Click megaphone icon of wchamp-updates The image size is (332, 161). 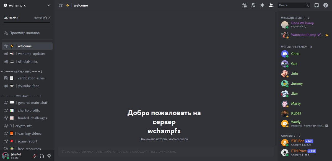click(x=6, y=54)
